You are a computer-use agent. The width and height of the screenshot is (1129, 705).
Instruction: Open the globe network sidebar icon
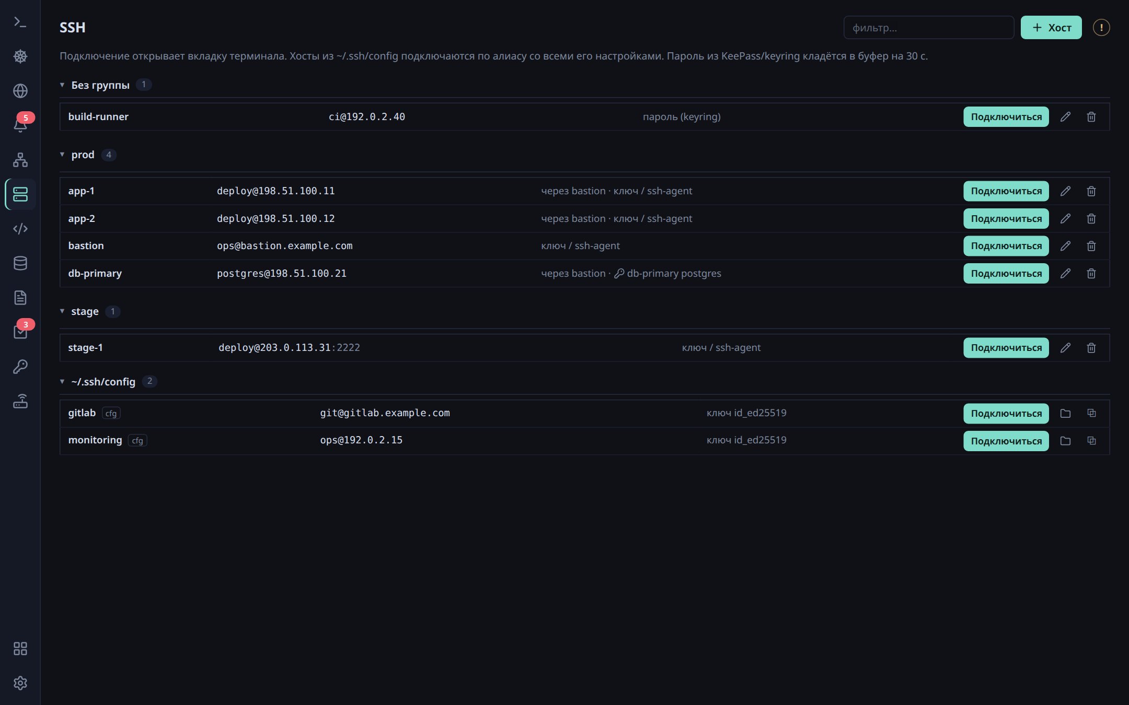[20, 91]
